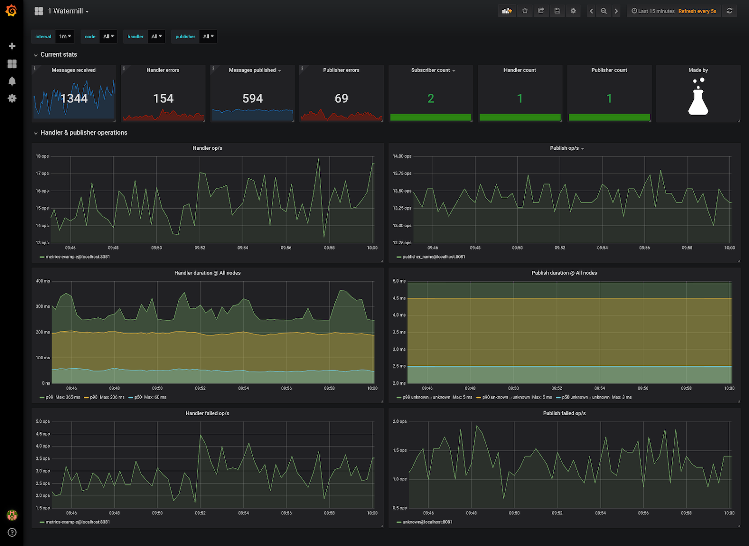The width and height of the screenshot is (749, 546).
Task: Open the node filter dropdown
Action: [108, 36]
